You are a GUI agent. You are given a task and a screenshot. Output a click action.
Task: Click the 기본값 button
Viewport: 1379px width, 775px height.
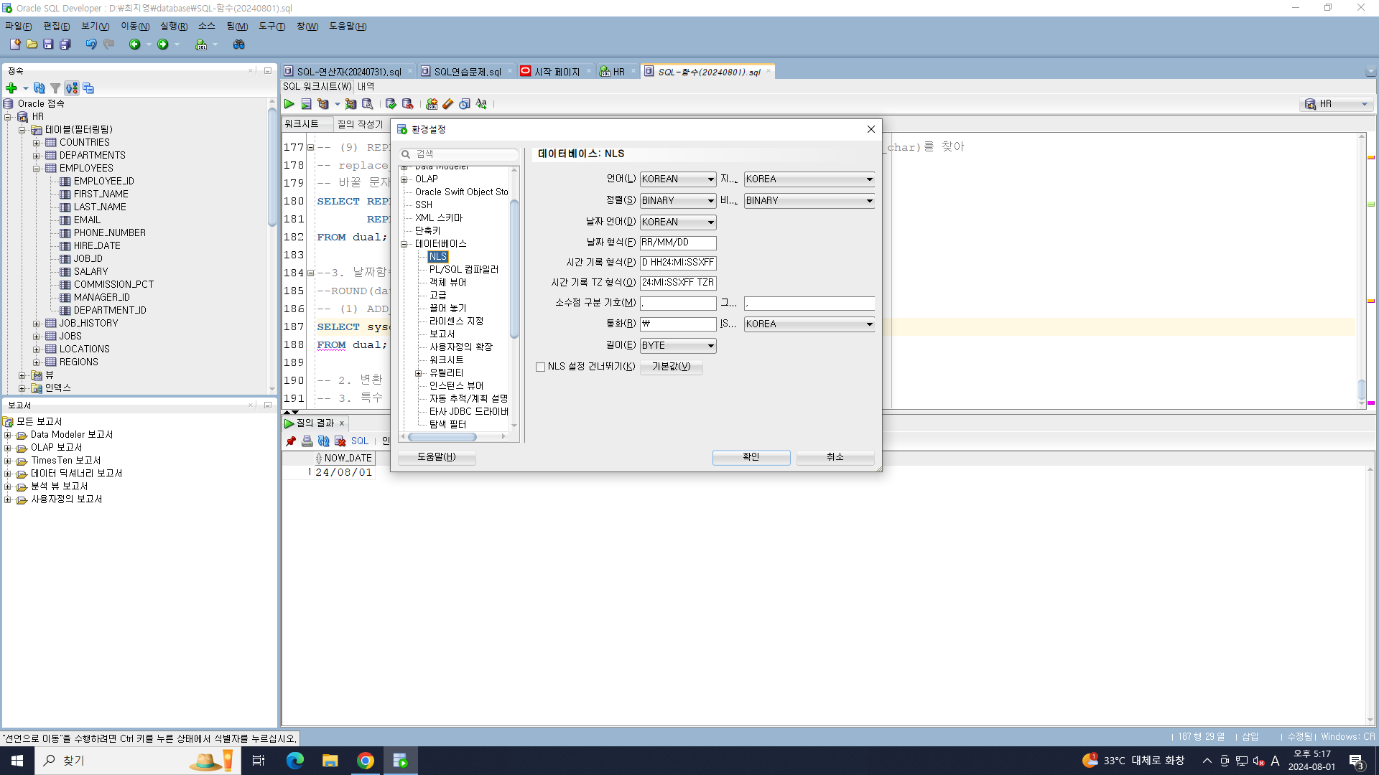coord(671,367)
